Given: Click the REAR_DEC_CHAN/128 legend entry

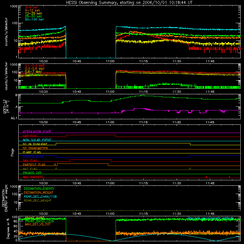Looking at the screenshot, I should point(40,196).
